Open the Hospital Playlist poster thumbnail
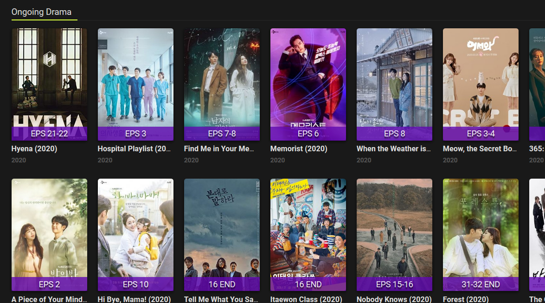 pos(135,84)
